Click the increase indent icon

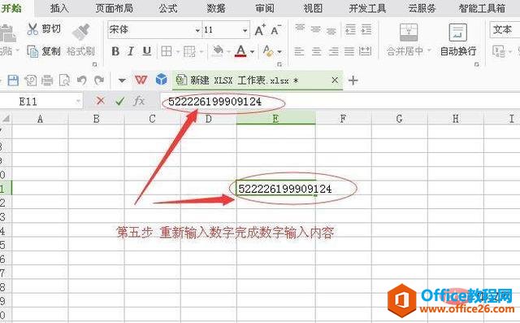tap(366, 29)
